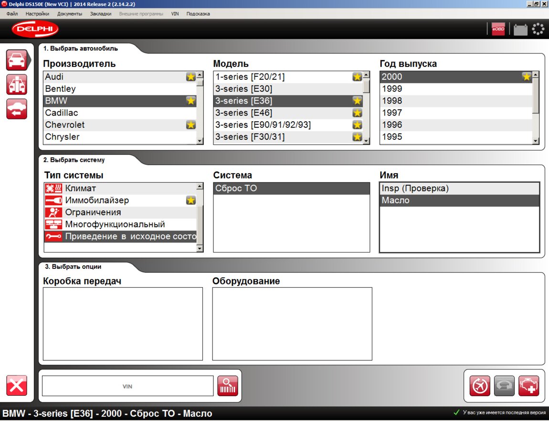Viewport: 549px width, 421px height.
Task: Select year 1999
Action: click(456, 89)
